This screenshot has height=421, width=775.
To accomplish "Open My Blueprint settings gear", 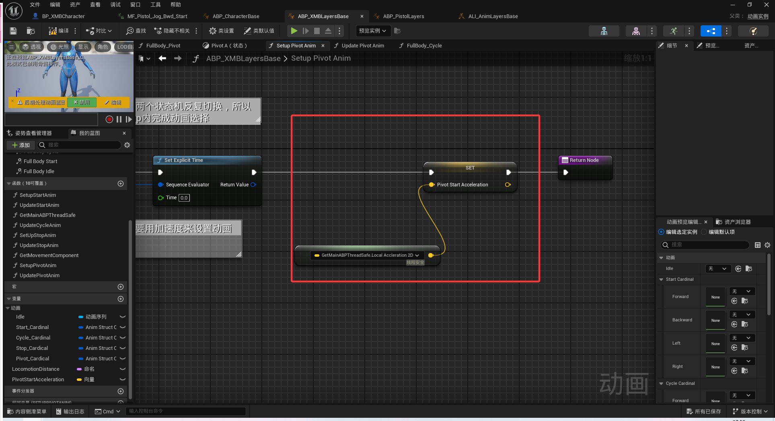I will [x=127, y=145].
